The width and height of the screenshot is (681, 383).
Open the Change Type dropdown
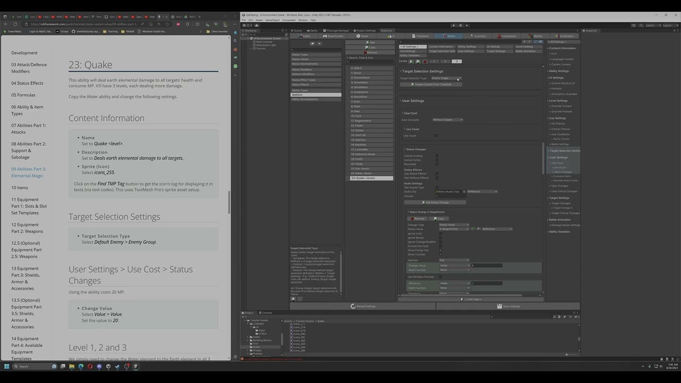pyautogui.click(x=454, y=224)
